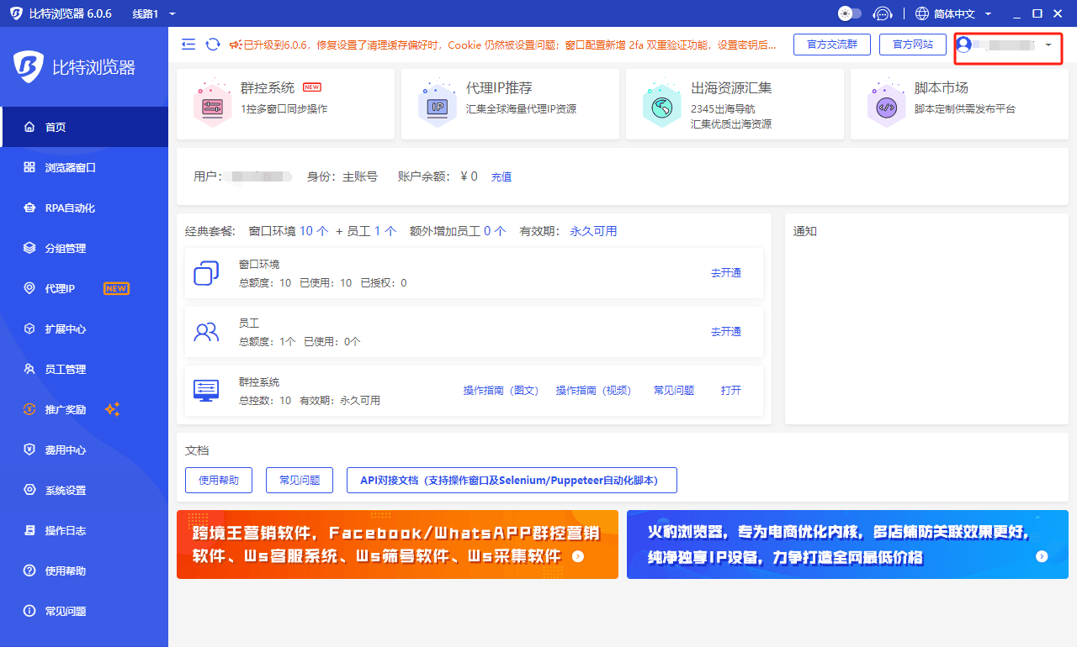Click the 群控系统 row monitor icon

pyautogui.click(x=206, y=391)
